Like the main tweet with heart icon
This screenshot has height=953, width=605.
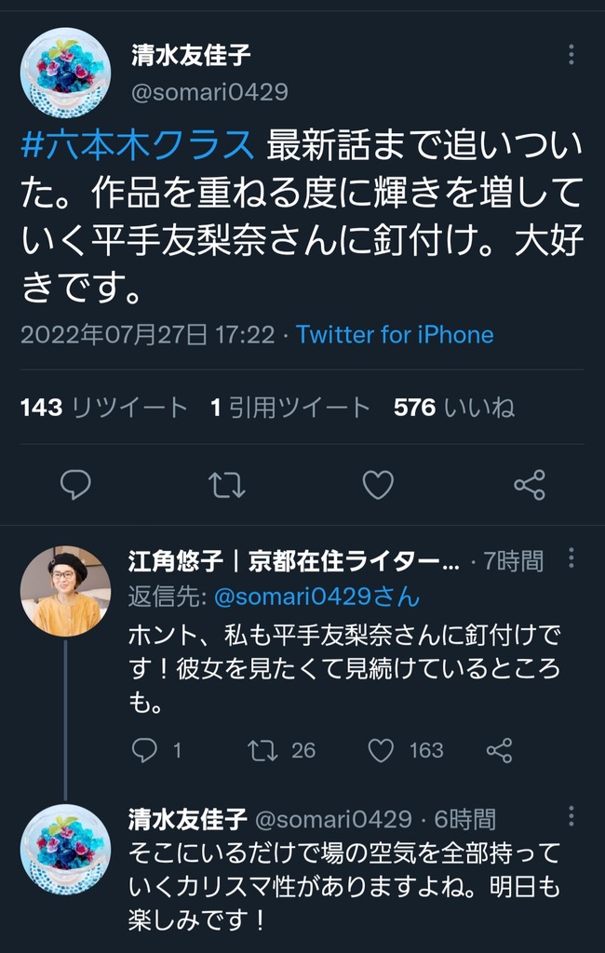click(378, 484)
